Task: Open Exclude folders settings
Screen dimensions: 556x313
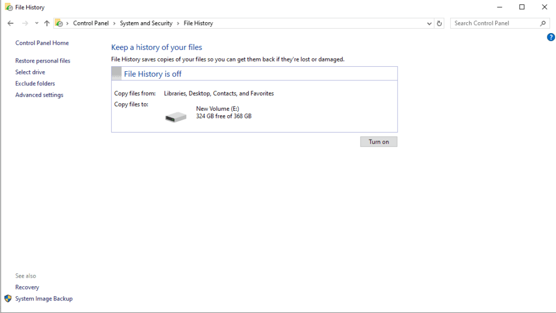Action: (x=35, y=83)
